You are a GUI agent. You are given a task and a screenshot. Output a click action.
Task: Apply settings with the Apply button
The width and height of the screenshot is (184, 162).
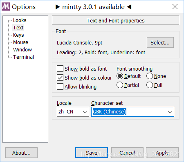point(162,153)
